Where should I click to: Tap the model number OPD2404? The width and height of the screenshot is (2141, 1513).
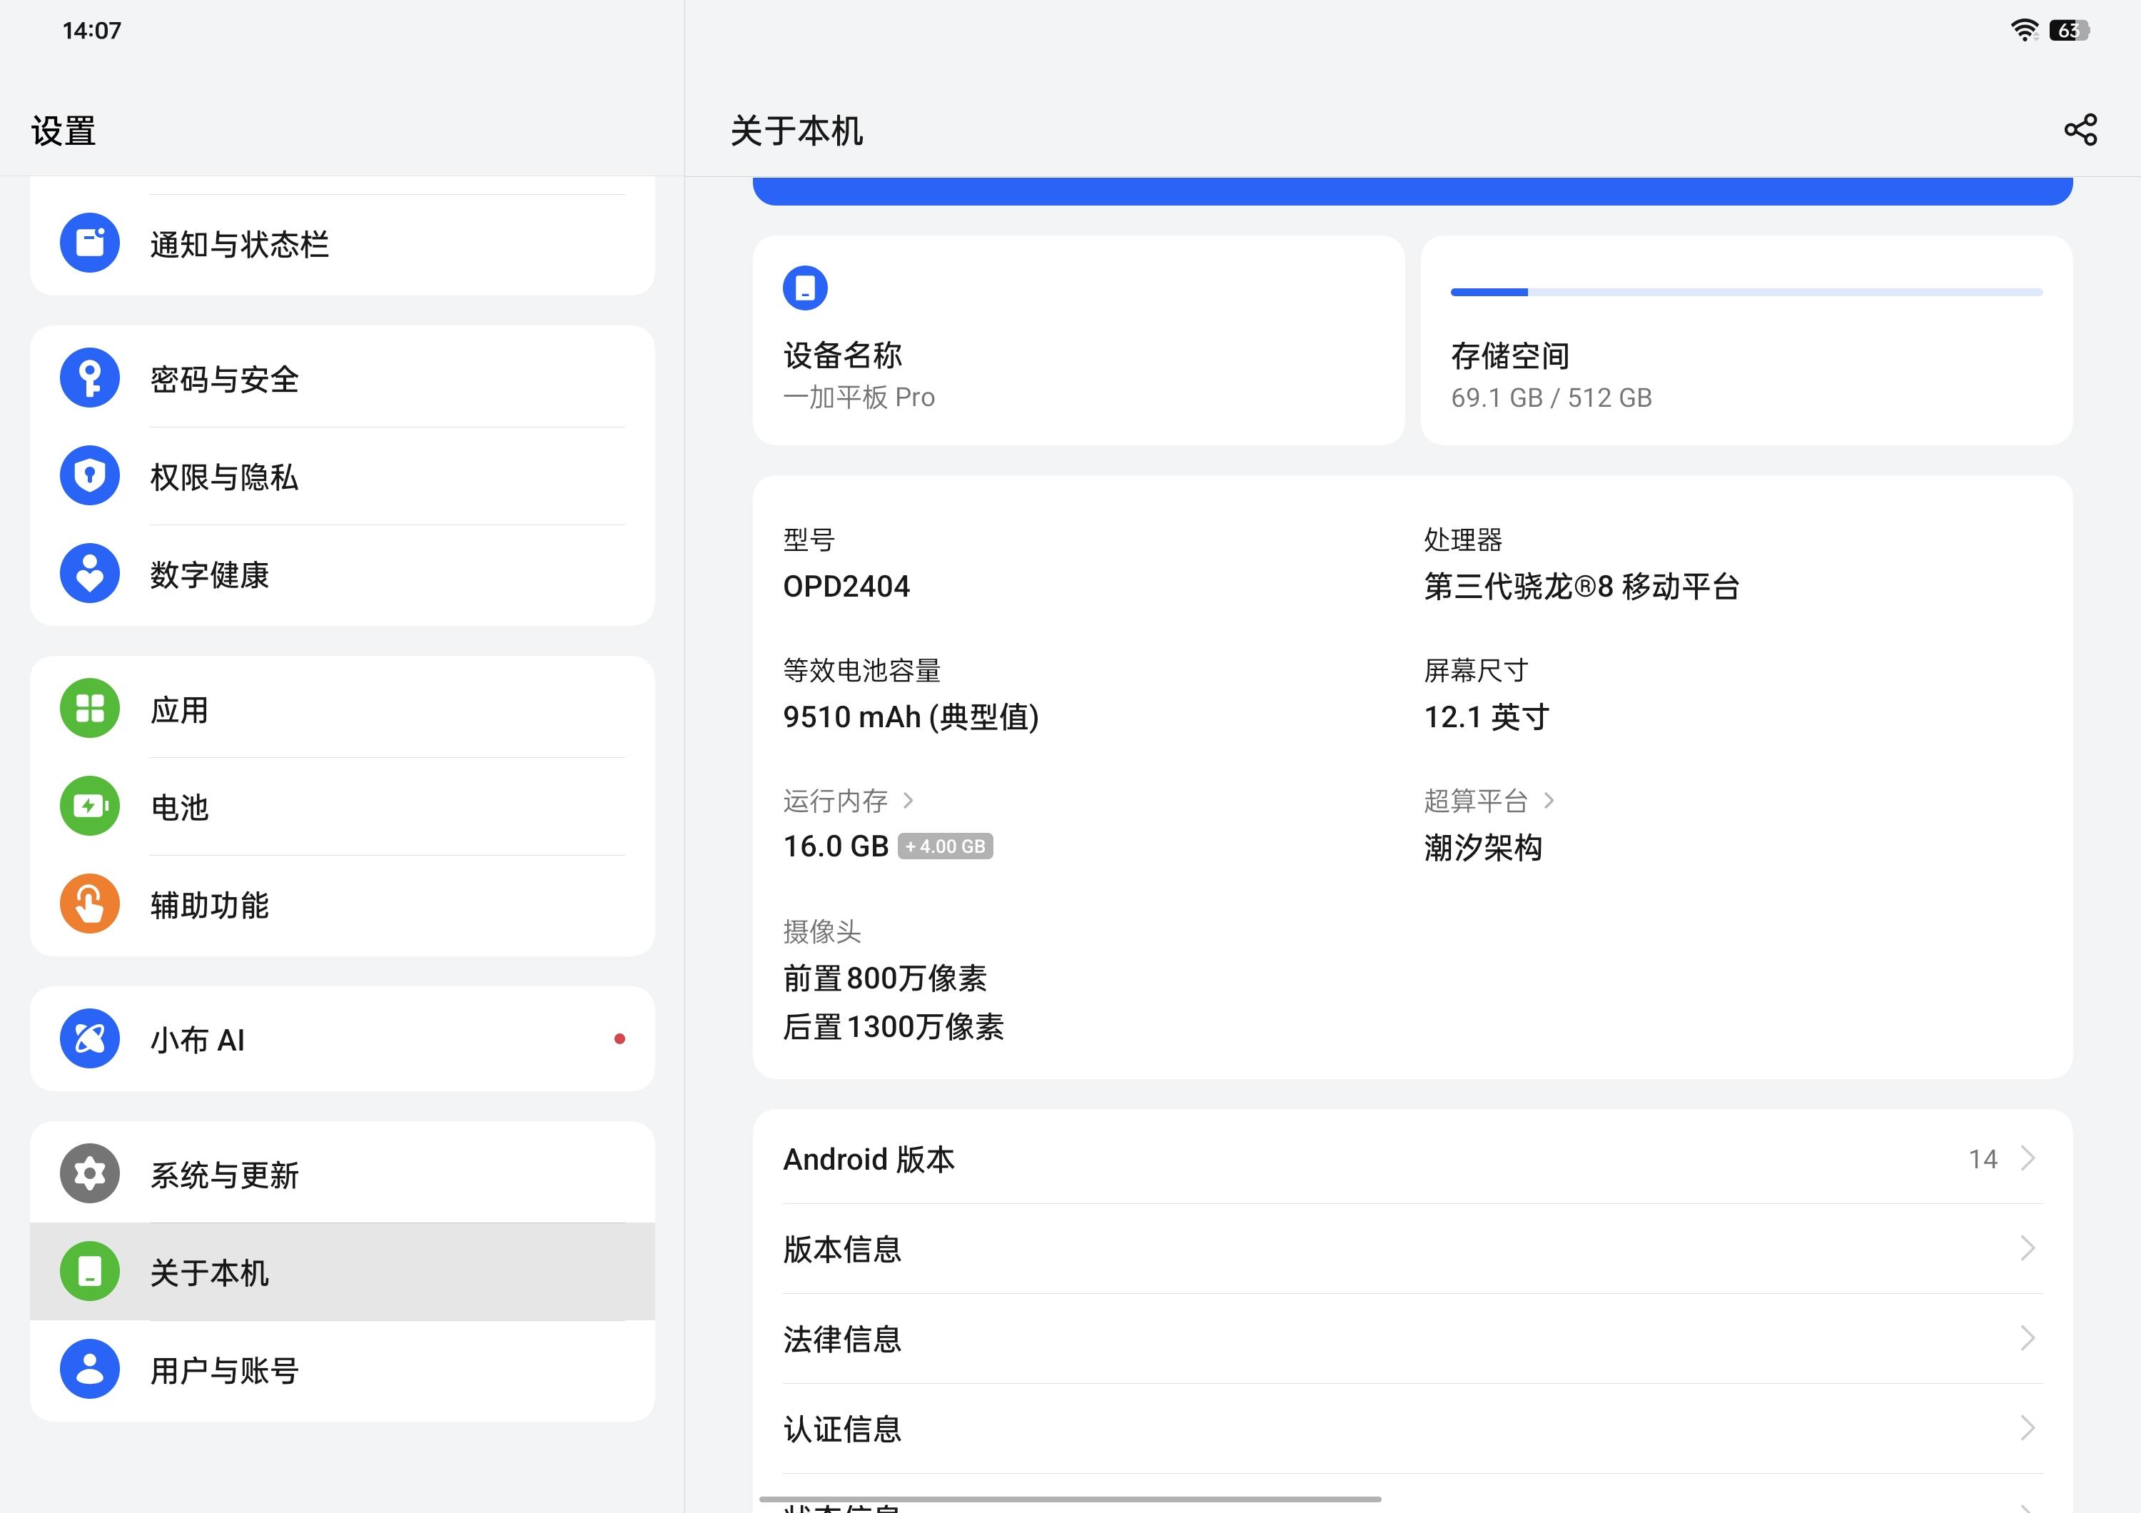coord(846,587)
